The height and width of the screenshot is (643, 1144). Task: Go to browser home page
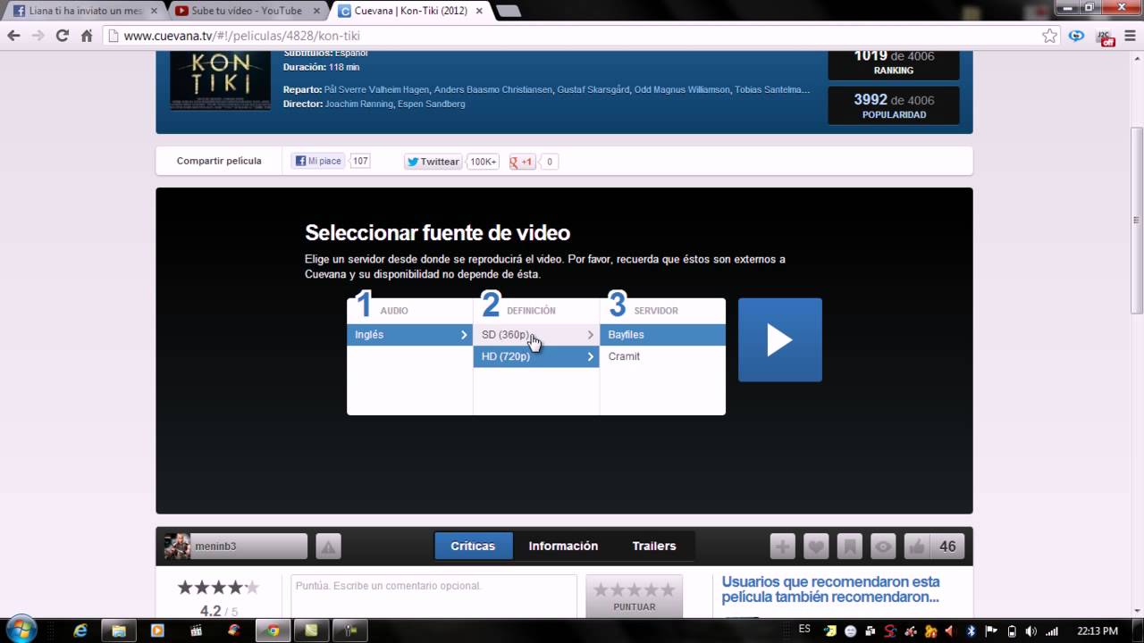point(87,36)
